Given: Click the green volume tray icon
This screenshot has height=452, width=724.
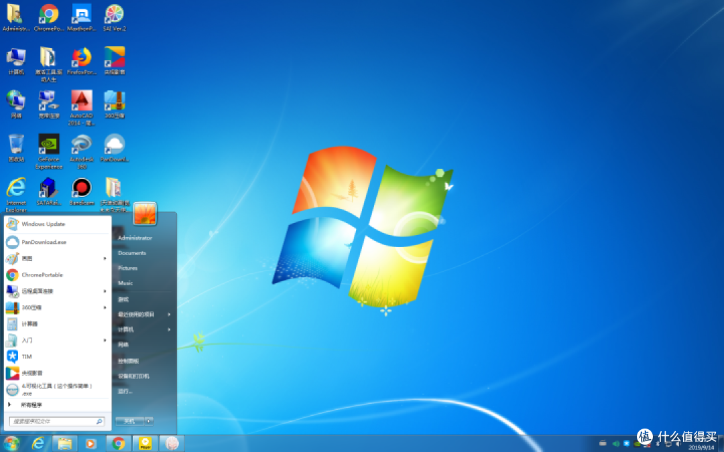Looking at the screenshot, I should tap(615, 444).
